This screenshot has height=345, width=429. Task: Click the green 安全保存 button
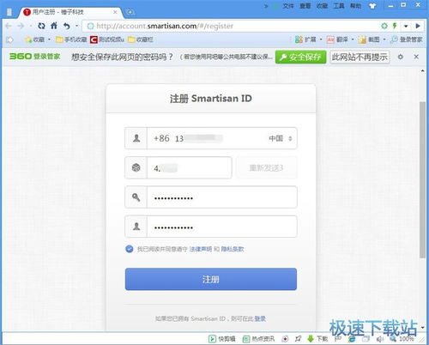pyautogui.click(x=300, y=57)
